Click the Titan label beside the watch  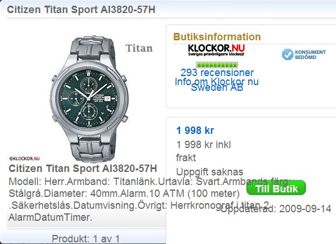pyautogui.click(x=139, y=48)
